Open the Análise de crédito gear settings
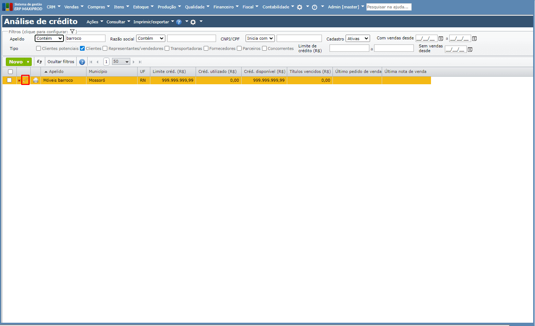The width and height of the screenshot is (535, 326). pos(193,22)
